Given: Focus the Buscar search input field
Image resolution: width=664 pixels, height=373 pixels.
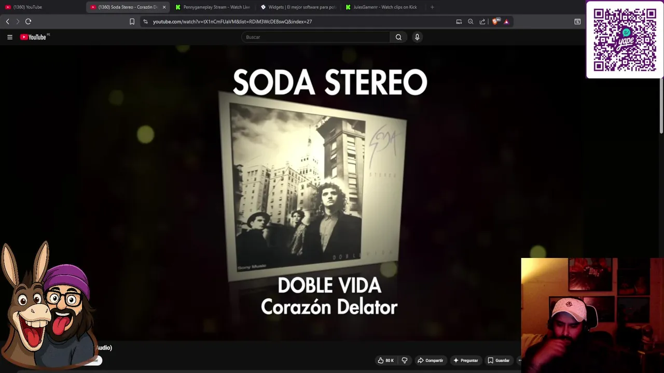Looking at the screenshot, I should [315, 37].
